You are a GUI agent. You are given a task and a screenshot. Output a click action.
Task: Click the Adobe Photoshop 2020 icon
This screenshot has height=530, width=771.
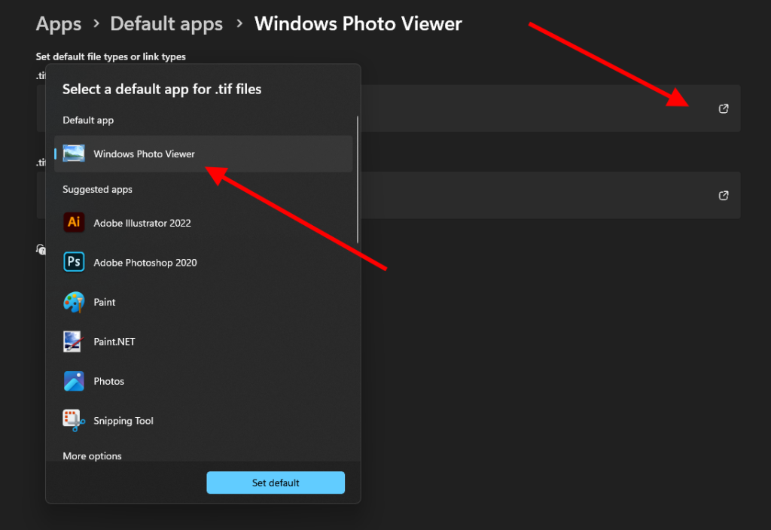[74, 262]
